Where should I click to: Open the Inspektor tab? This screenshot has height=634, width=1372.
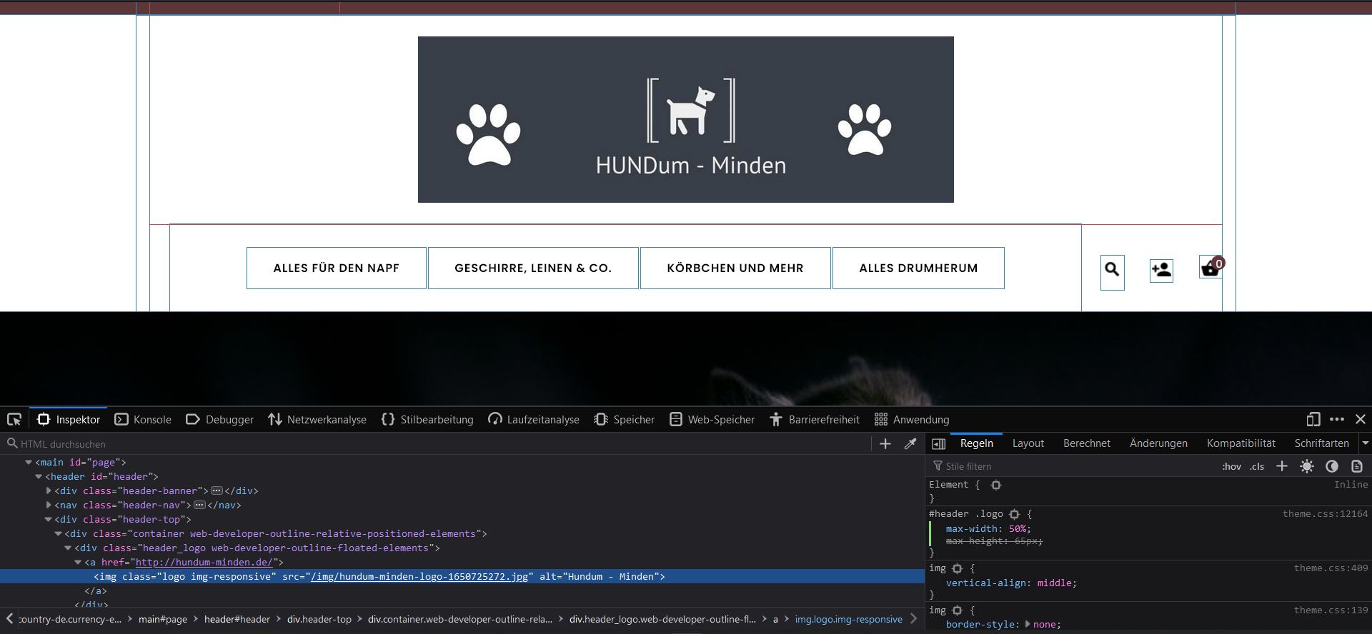pos(69,420)
